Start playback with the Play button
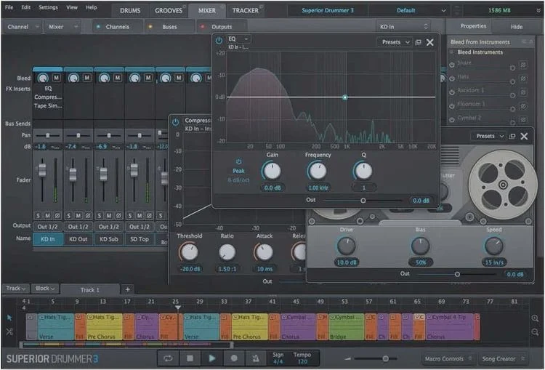Image resolution: width=545 pixels, height=370 pixels. [211, 358]
